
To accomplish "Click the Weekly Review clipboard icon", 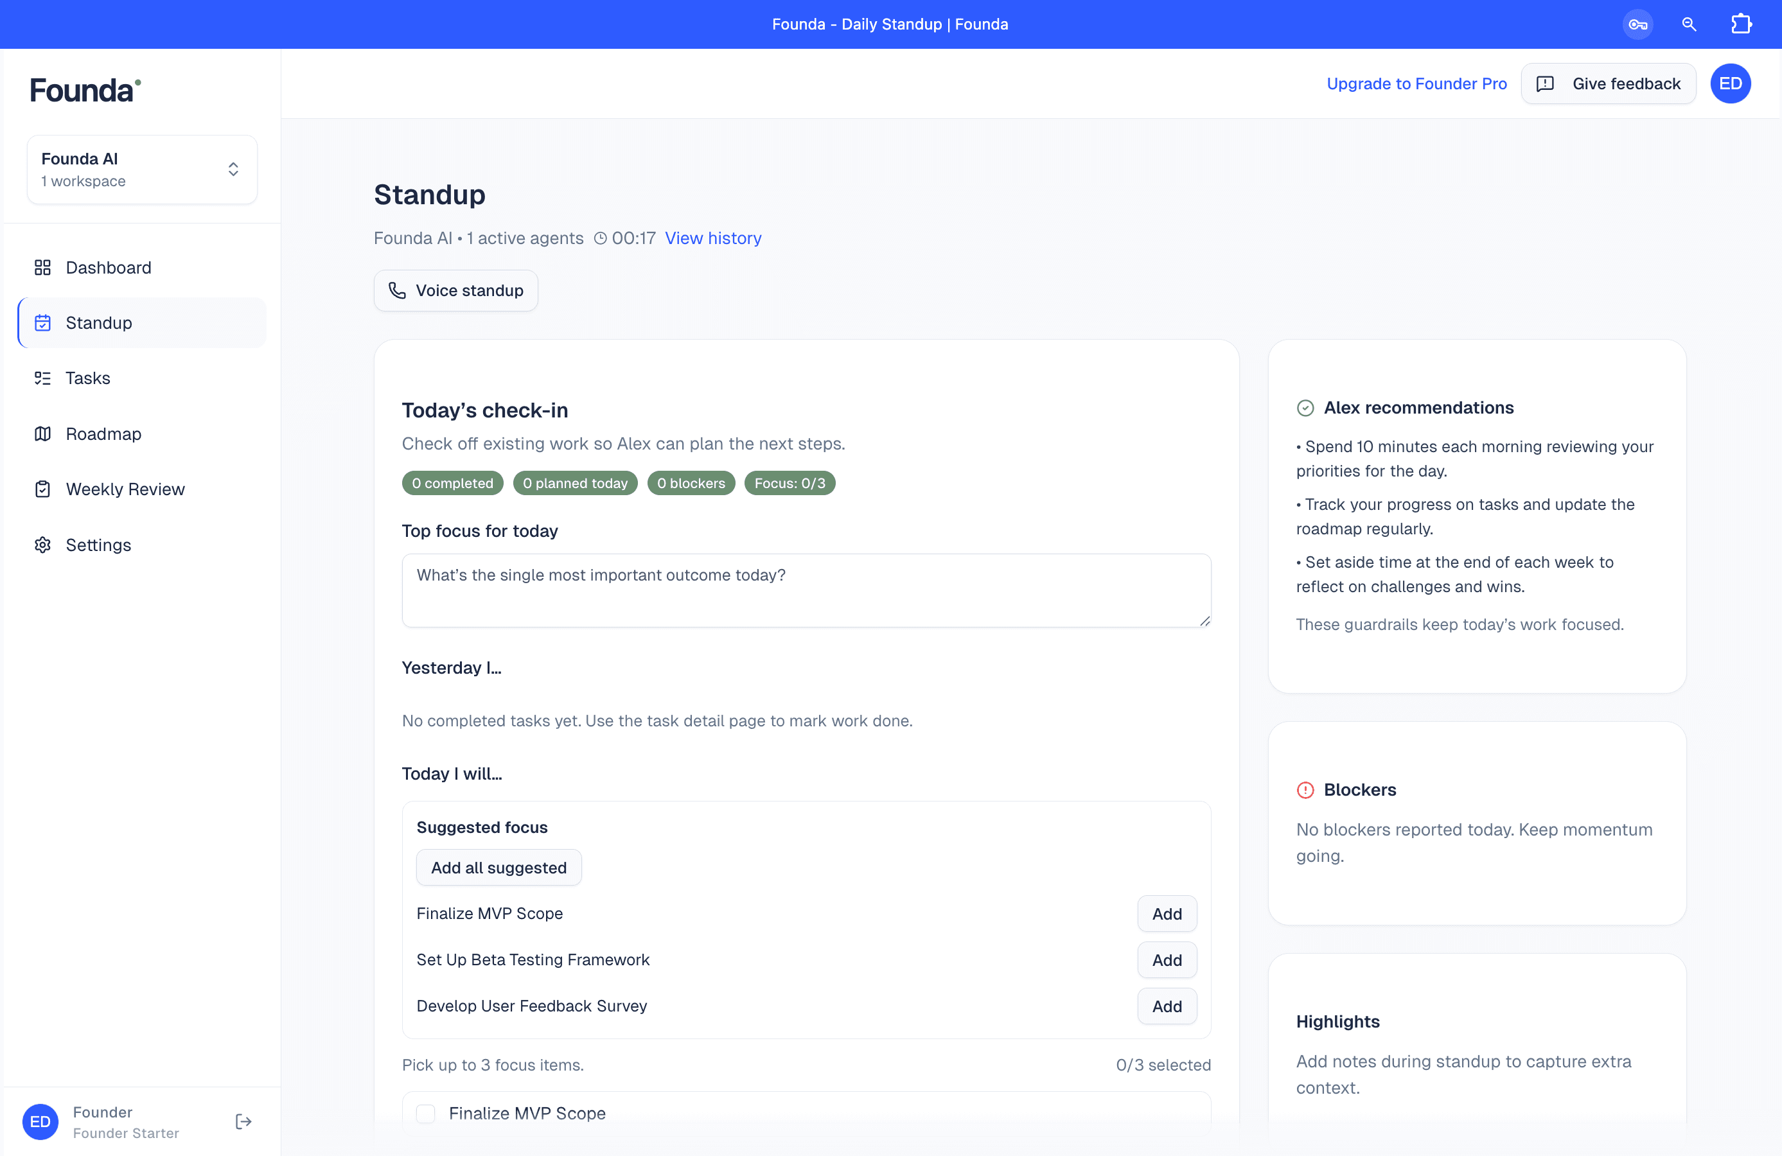I will [x=42, y=488].
